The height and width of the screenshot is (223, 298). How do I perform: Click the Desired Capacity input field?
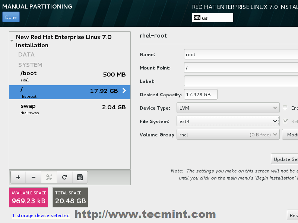201,94
